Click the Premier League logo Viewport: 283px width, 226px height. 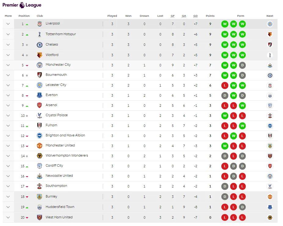pos(22,5)
